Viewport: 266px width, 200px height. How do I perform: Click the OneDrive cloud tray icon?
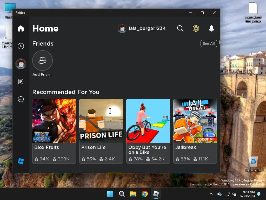219,194
